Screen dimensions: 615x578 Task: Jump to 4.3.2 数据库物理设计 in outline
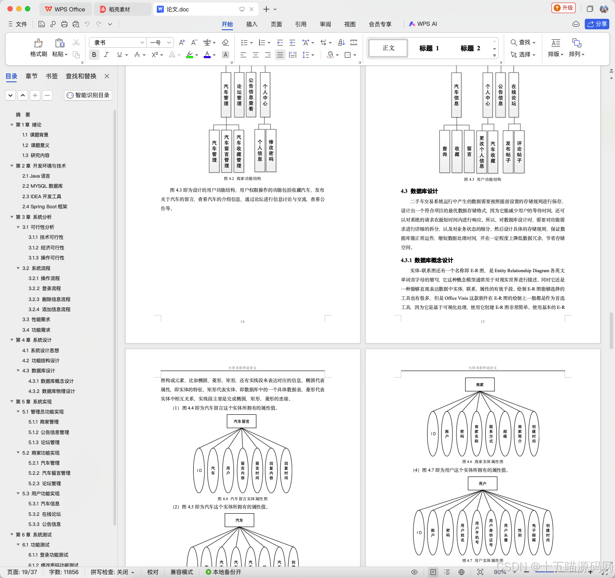coord(52,391)
